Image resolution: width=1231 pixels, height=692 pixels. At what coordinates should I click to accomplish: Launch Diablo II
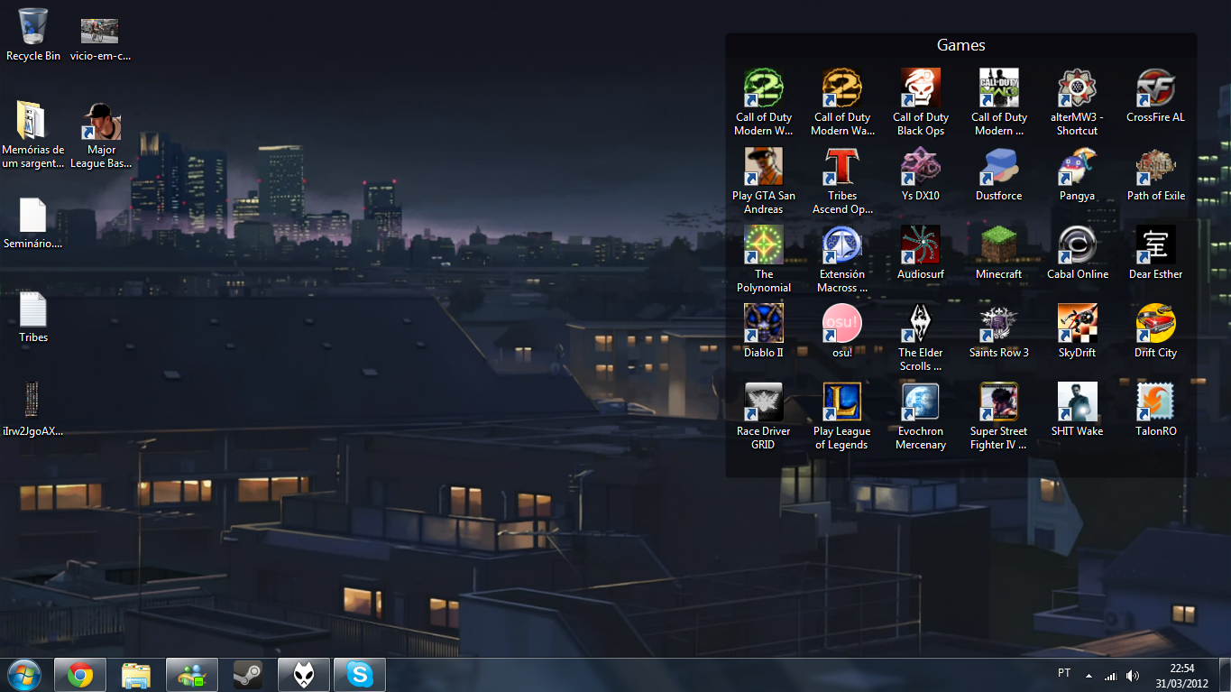tap(763, 324)
